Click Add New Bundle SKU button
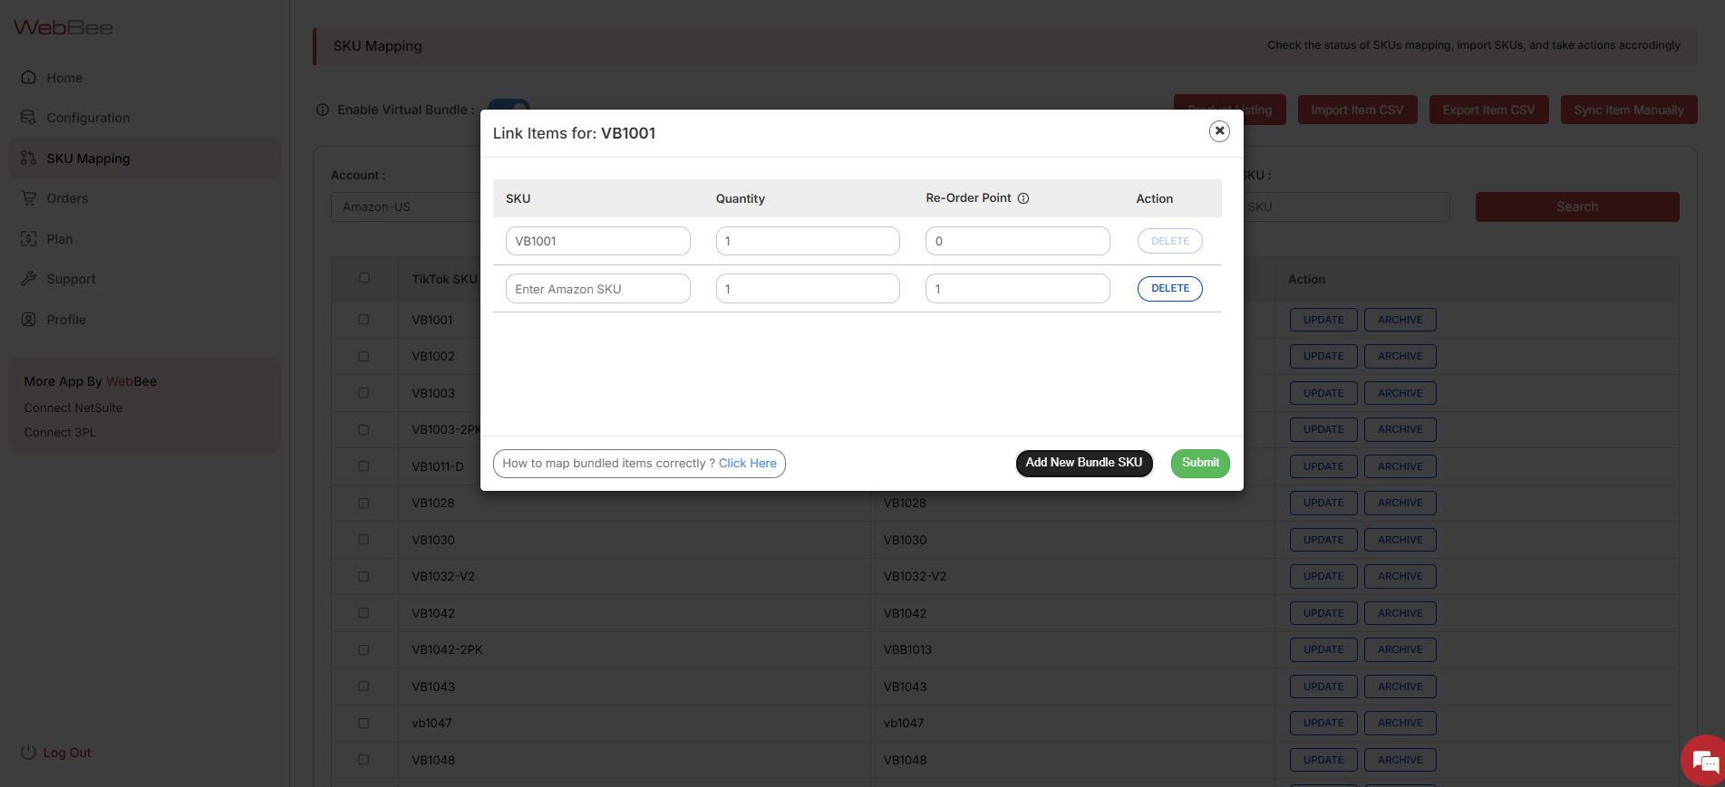Screen dimensions: 1725x787 tap(1083, 463)
